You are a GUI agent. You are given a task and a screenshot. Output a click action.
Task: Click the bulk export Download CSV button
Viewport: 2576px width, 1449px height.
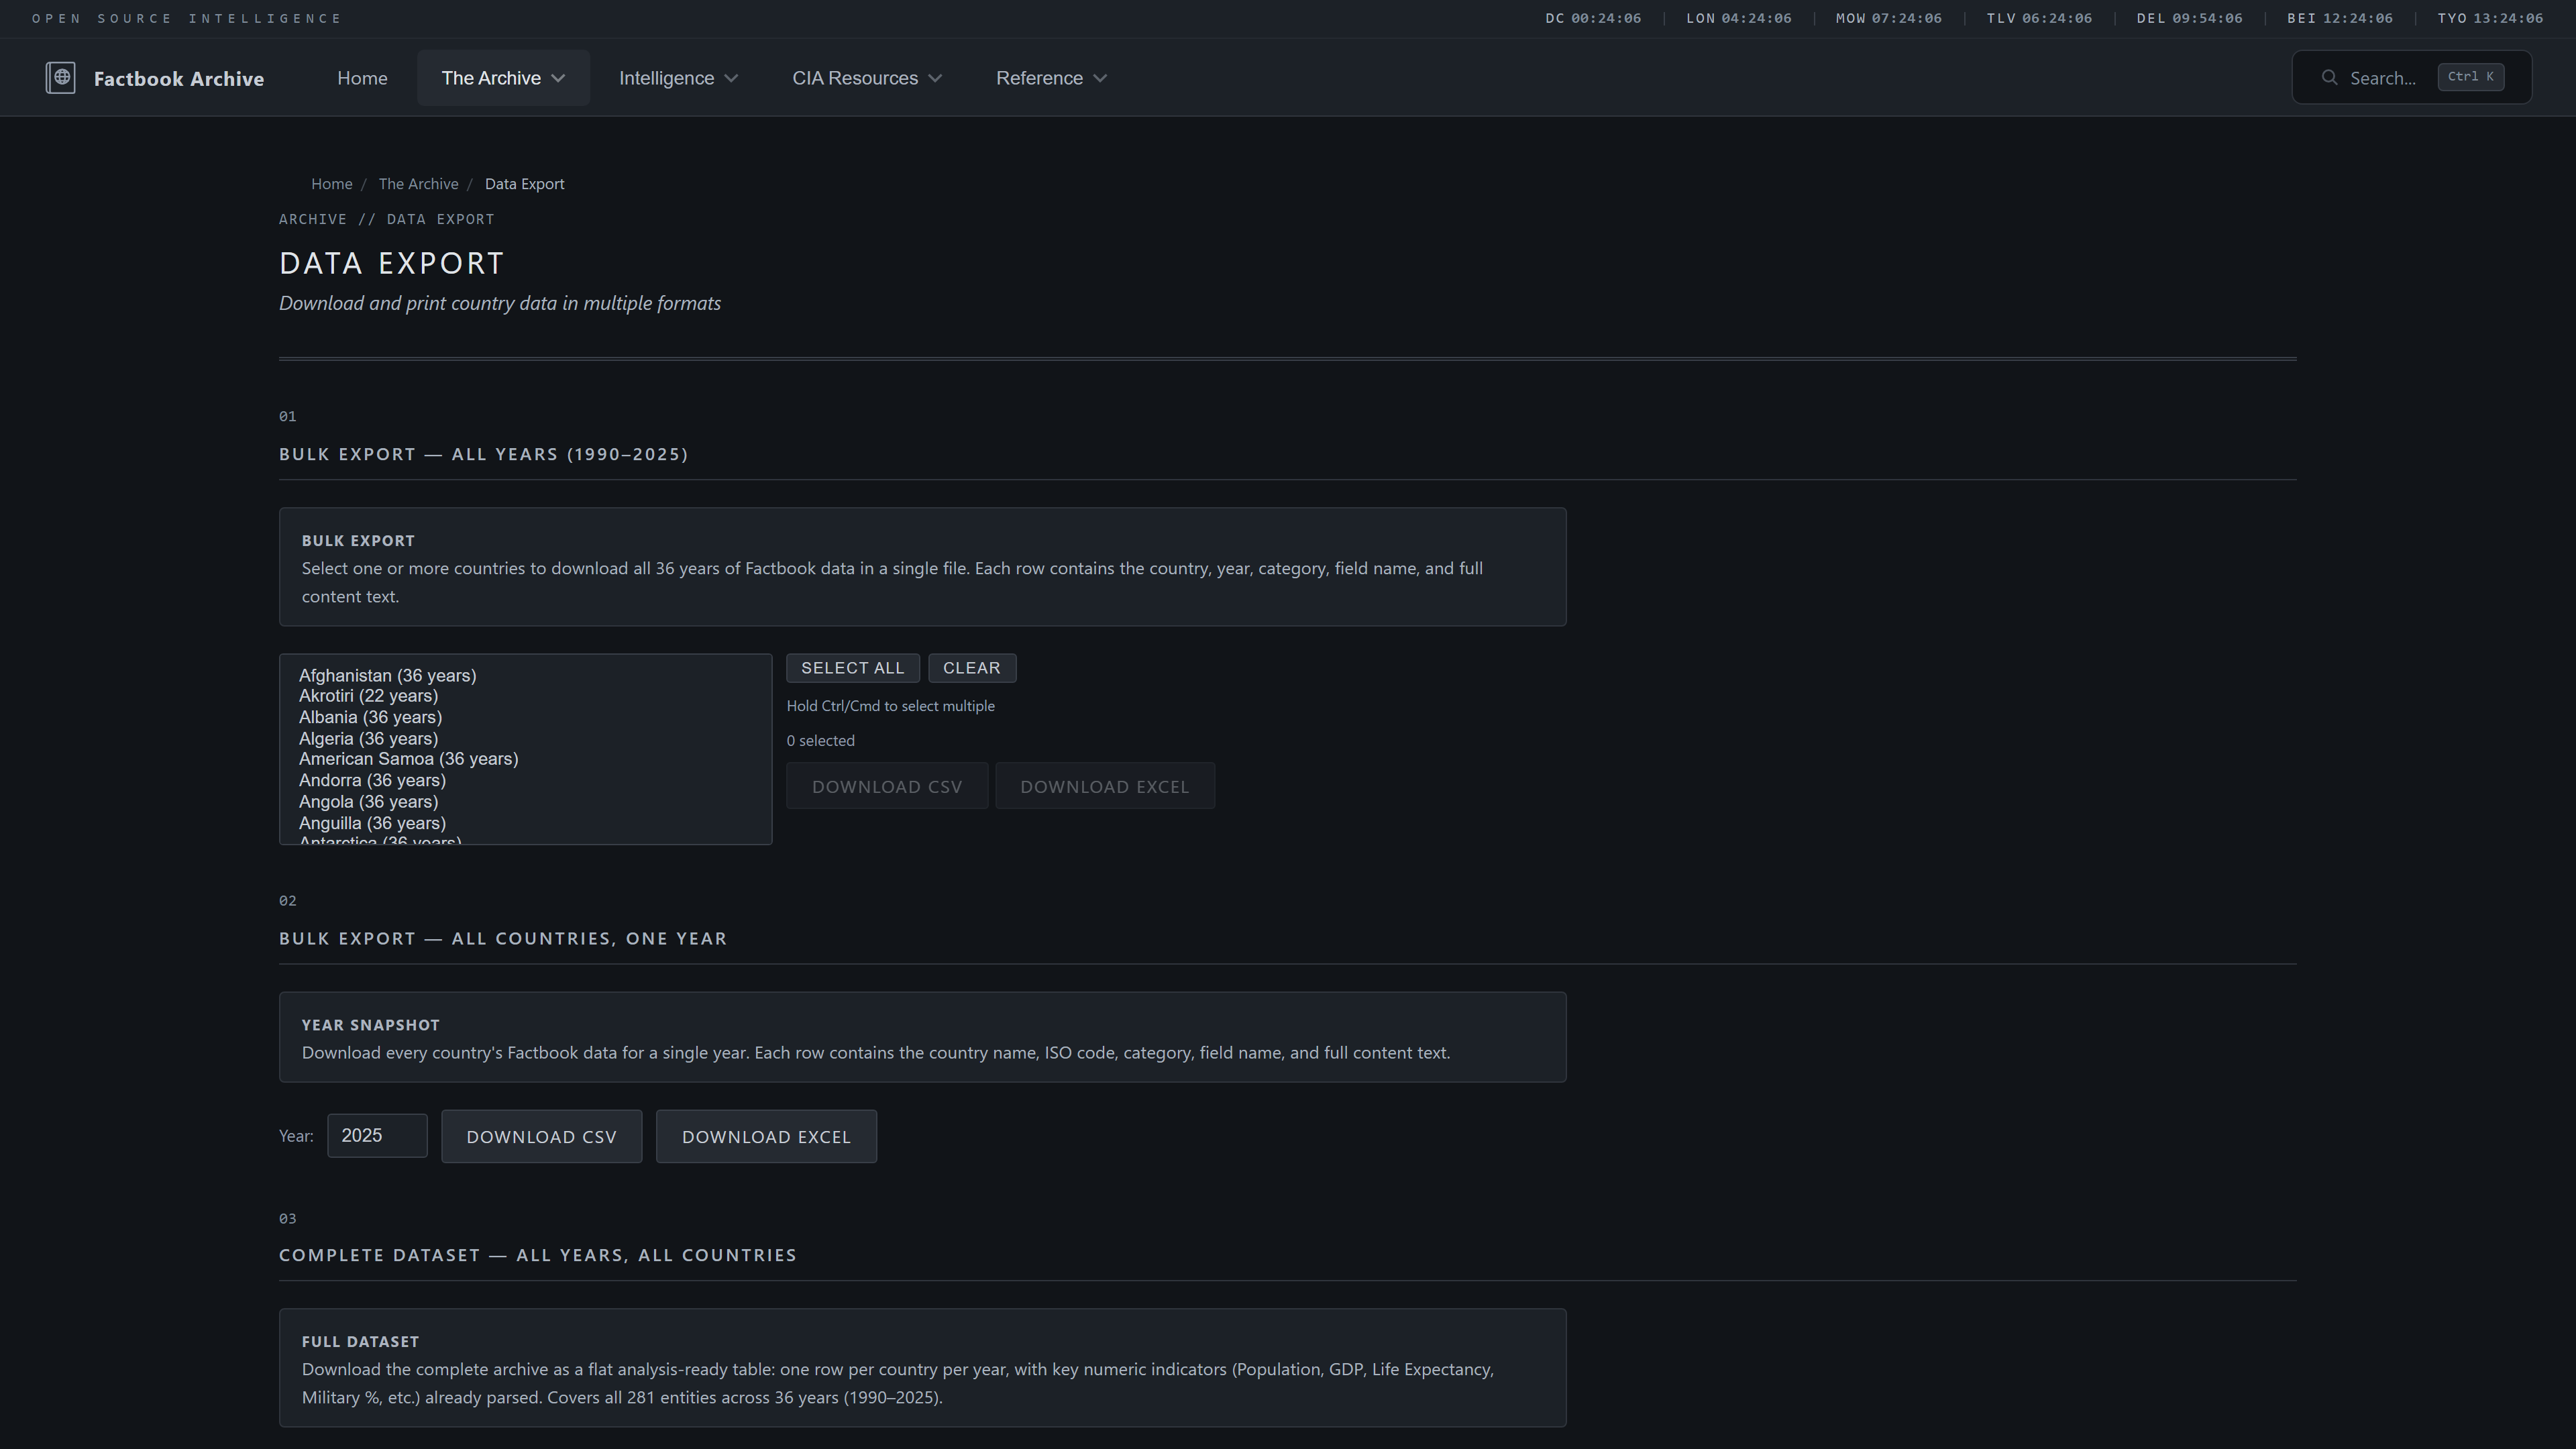click(887, 787)
